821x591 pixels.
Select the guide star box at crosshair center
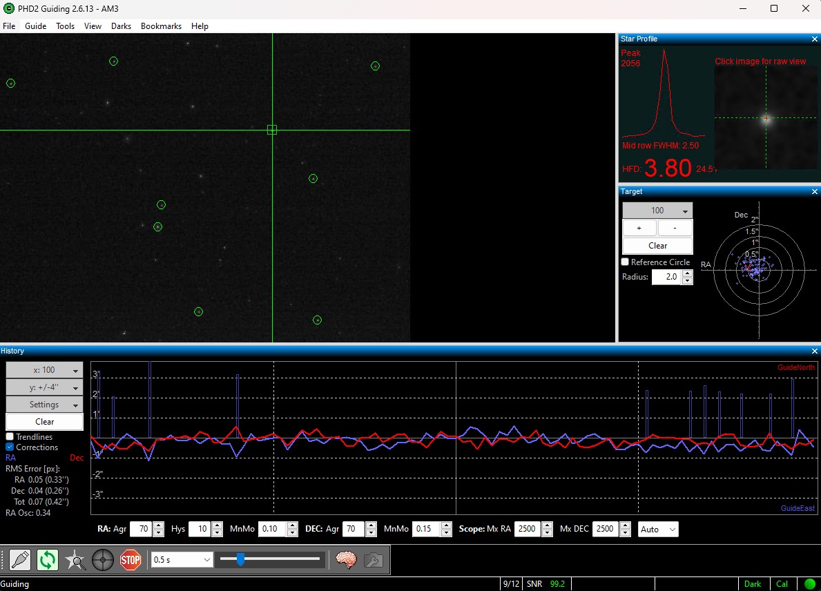click(x=272, y=130)
